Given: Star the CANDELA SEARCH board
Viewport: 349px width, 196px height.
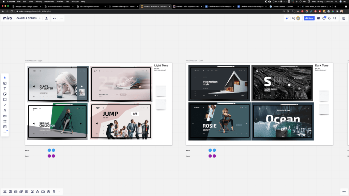Looking at the screenshot, I should click(40, 18).
